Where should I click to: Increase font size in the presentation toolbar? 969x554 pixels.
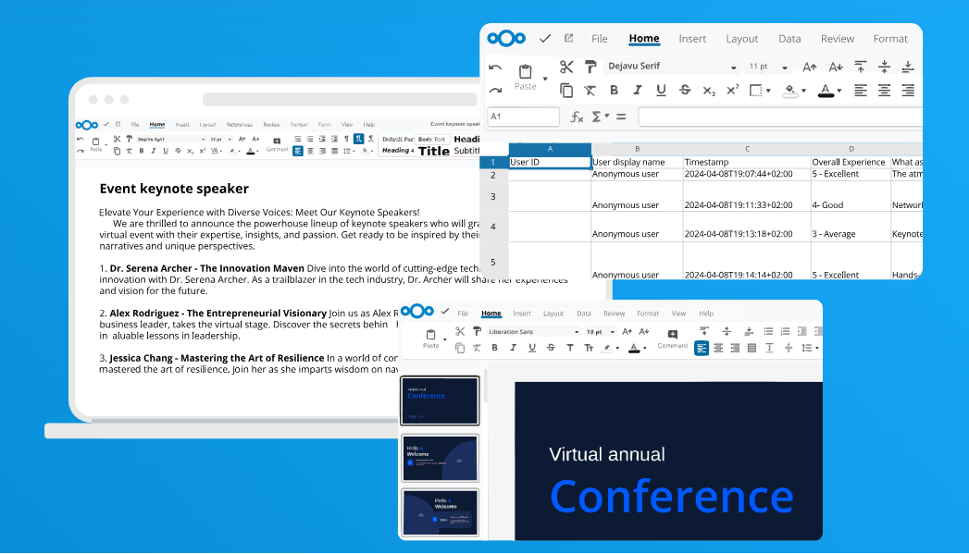pyautogui.click(x=627, y=332)
